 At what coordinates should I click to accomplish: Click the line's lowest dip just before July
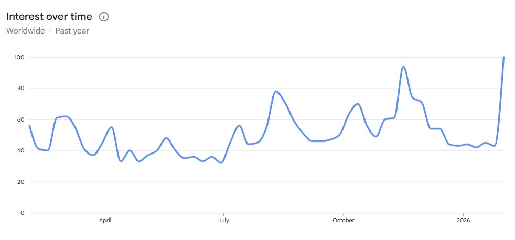pos(221,163)
